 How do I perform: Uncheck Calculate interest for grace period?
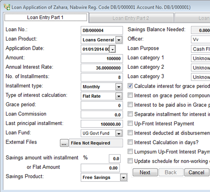130,86
